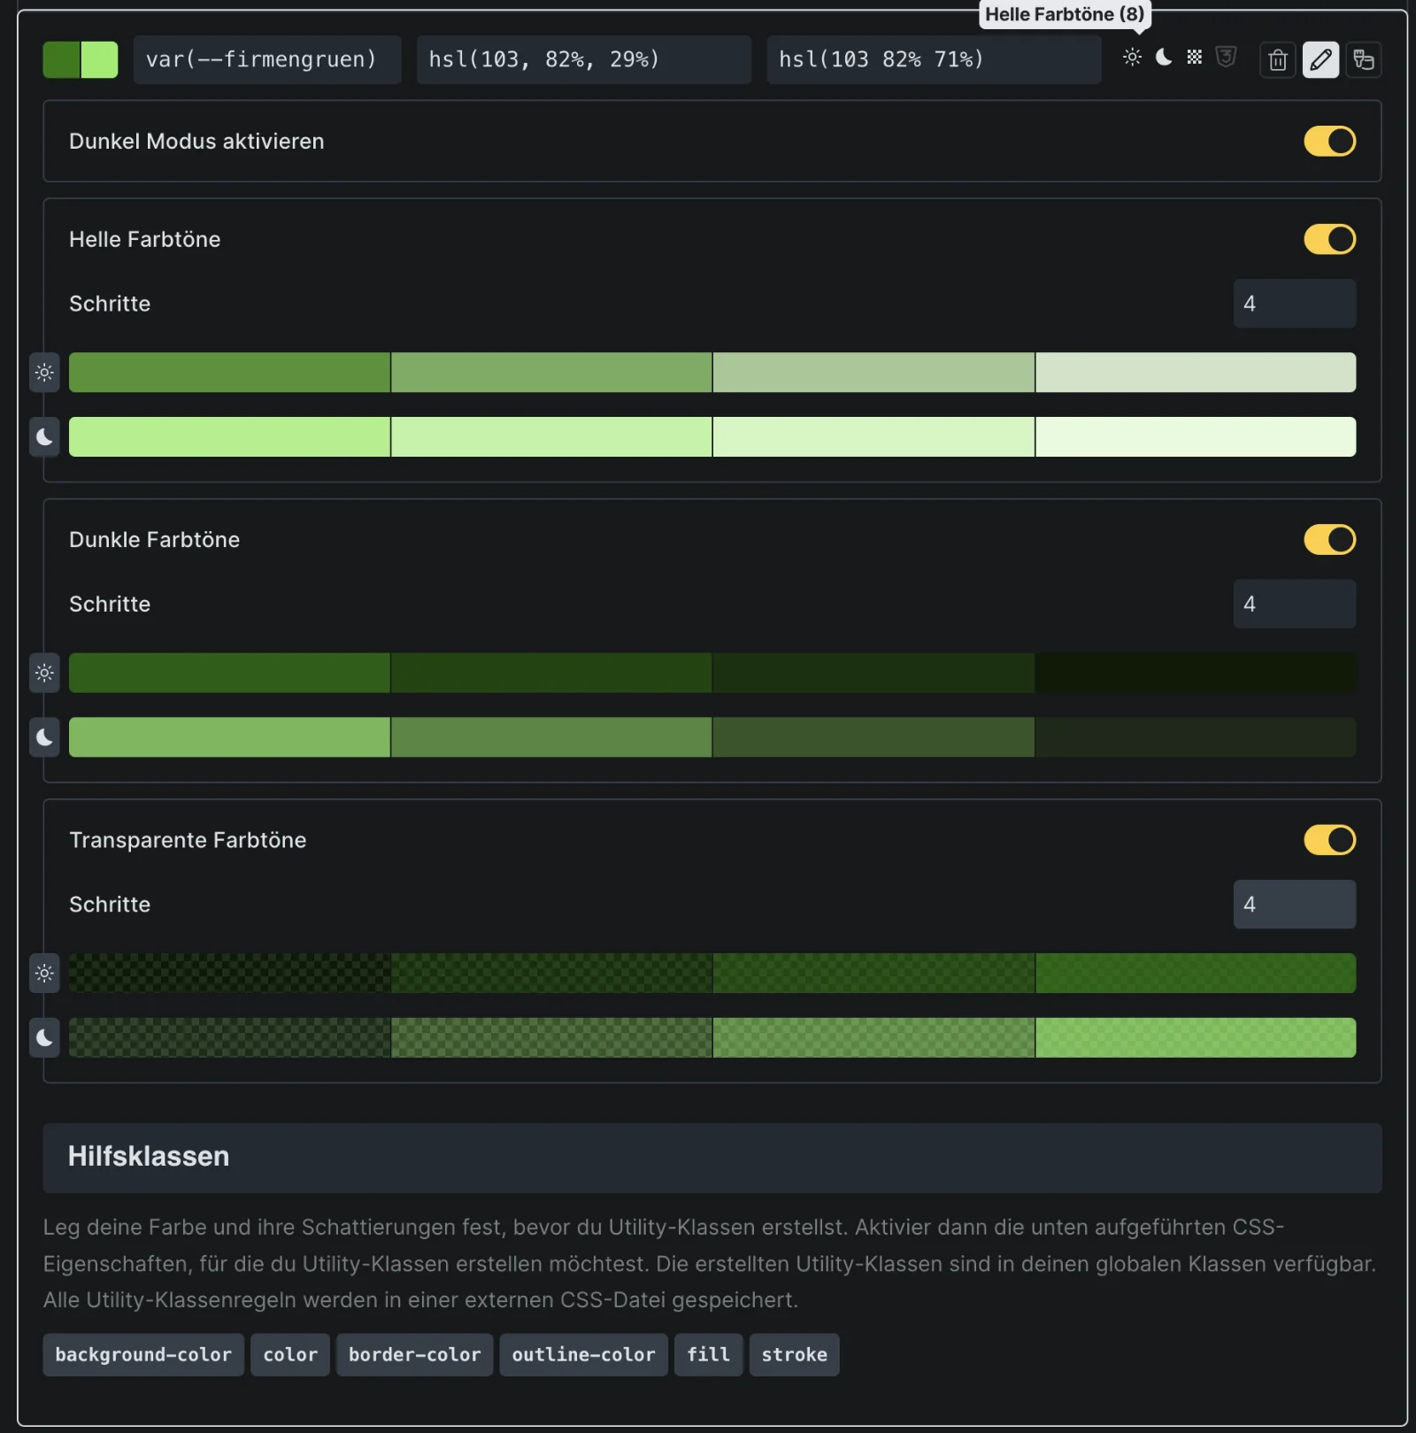The image size is (1416, 1433).
Task: Click the paintbrush and bucket icon
Action: pos(1364,60)
